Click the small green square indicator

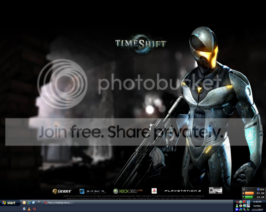(244, 197)
